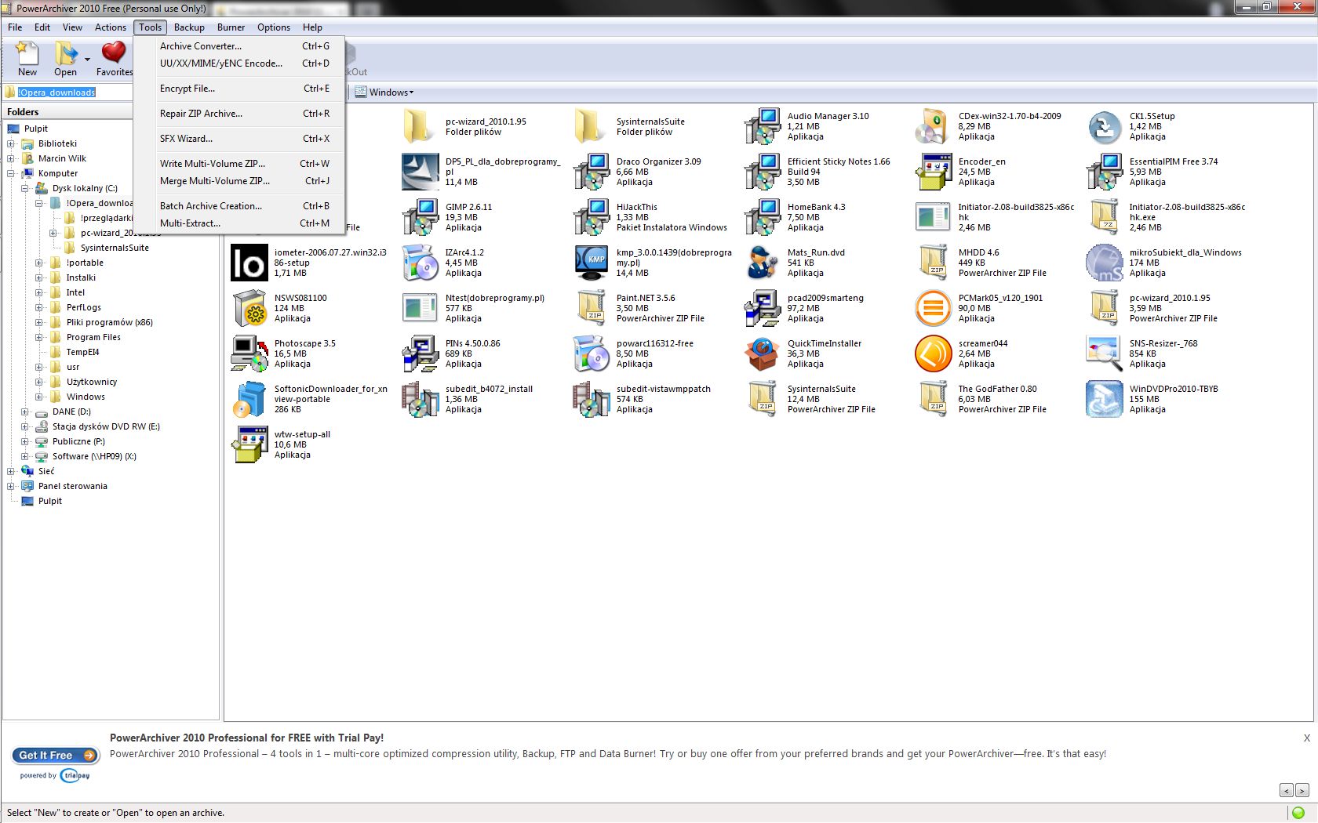Expand the Program Files folder node
This screenshot has width=1318, height=823.
coord(39,337)
